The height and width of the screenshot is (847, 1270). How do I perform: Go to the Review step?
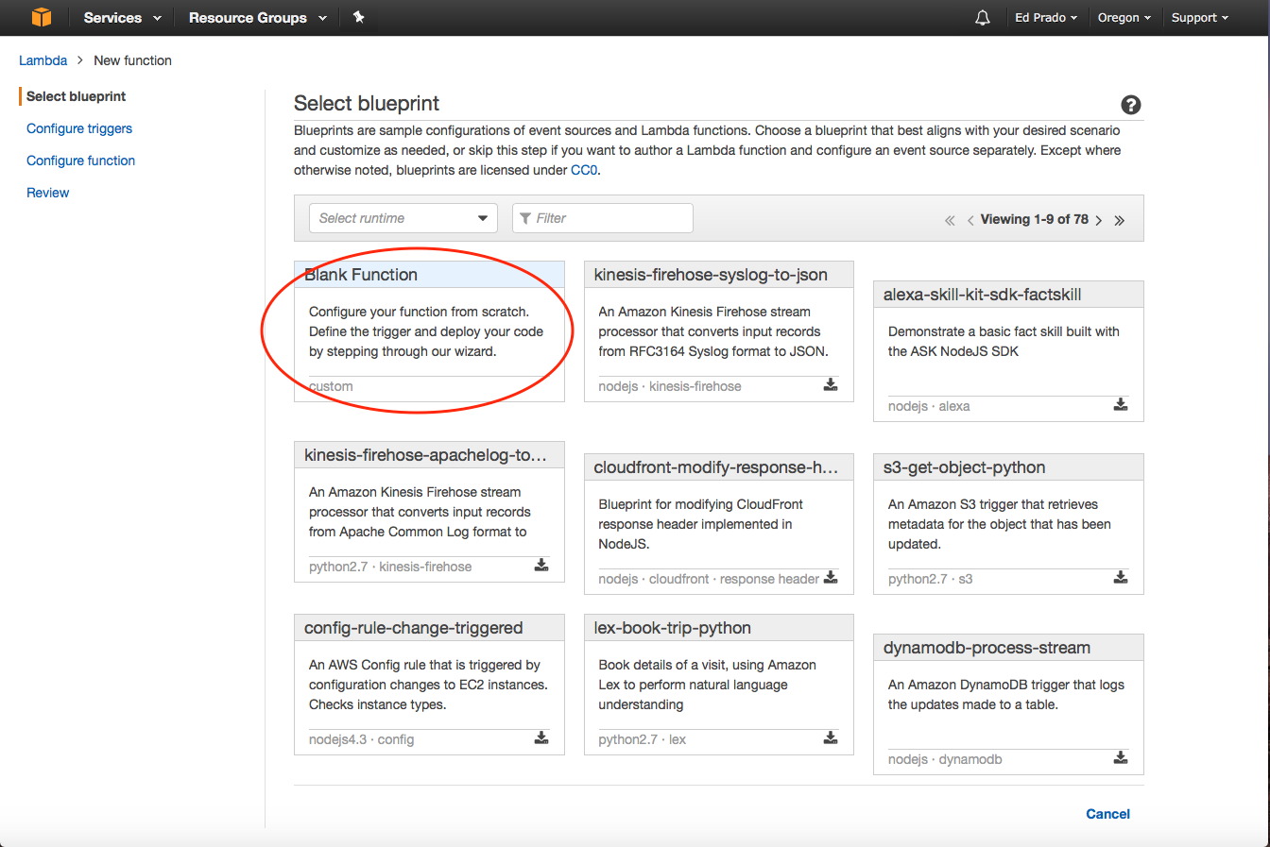(x=48, y=193)
